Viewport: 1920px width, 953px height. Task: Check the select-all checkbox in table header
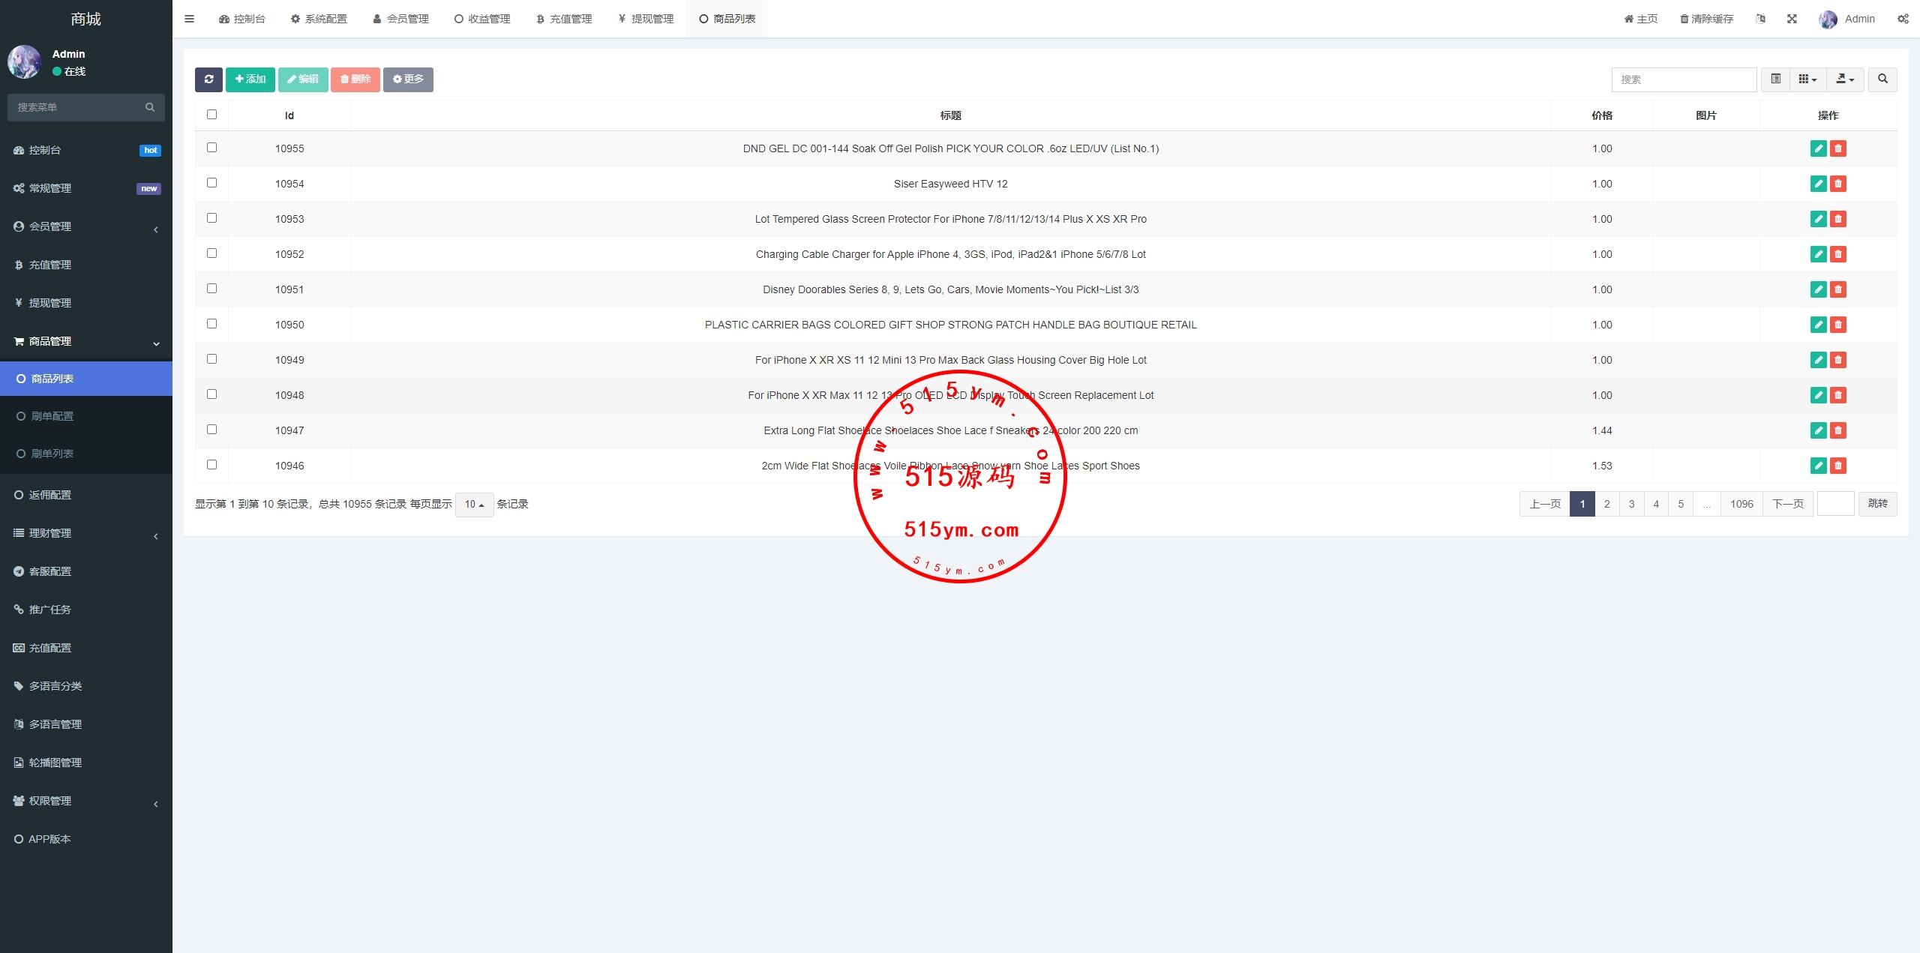point(211,115)
